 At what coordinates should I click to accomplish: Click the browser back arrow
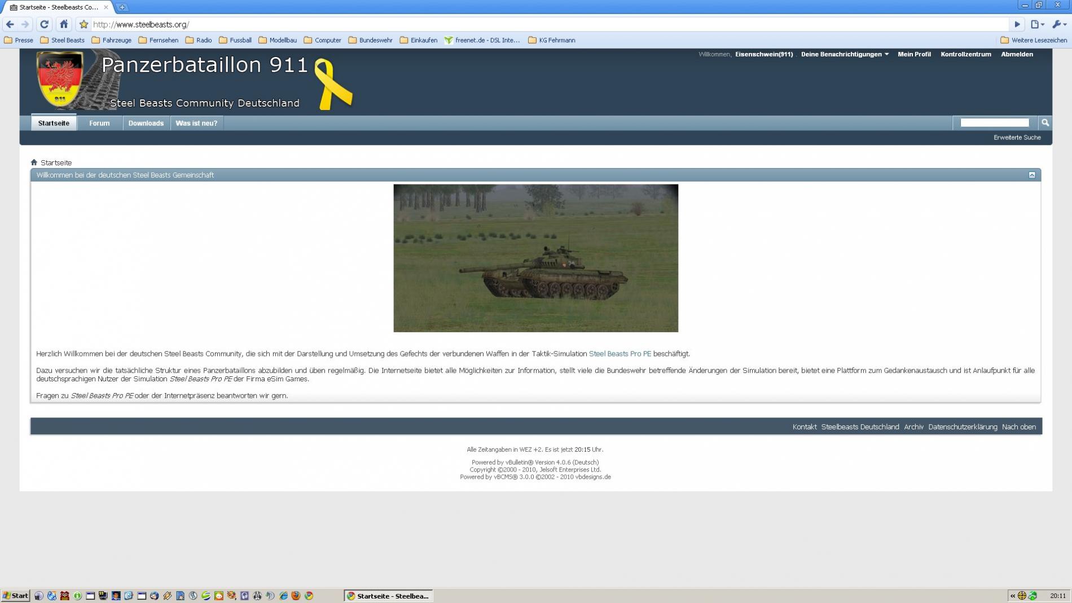(10, 24)
